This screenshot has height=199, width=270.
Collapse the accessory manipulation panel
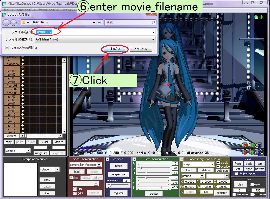[182, 159]
